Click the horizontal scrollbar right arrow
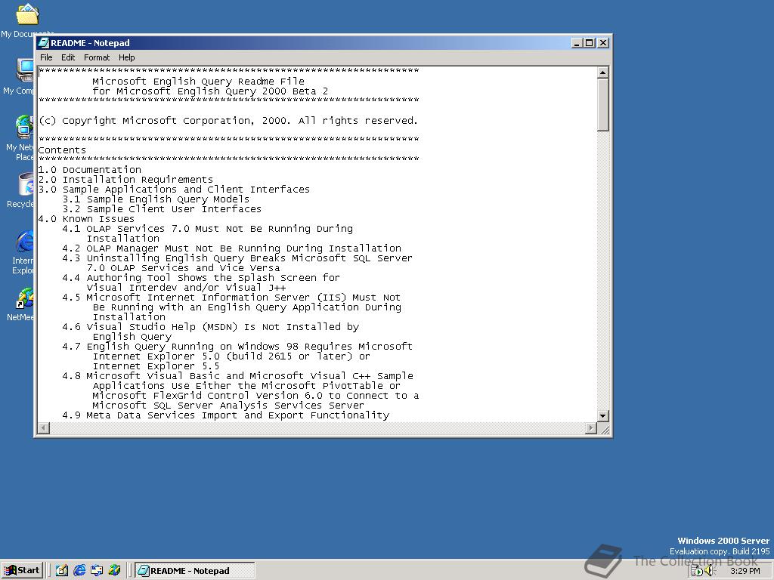774x580 pixels. 591,427
